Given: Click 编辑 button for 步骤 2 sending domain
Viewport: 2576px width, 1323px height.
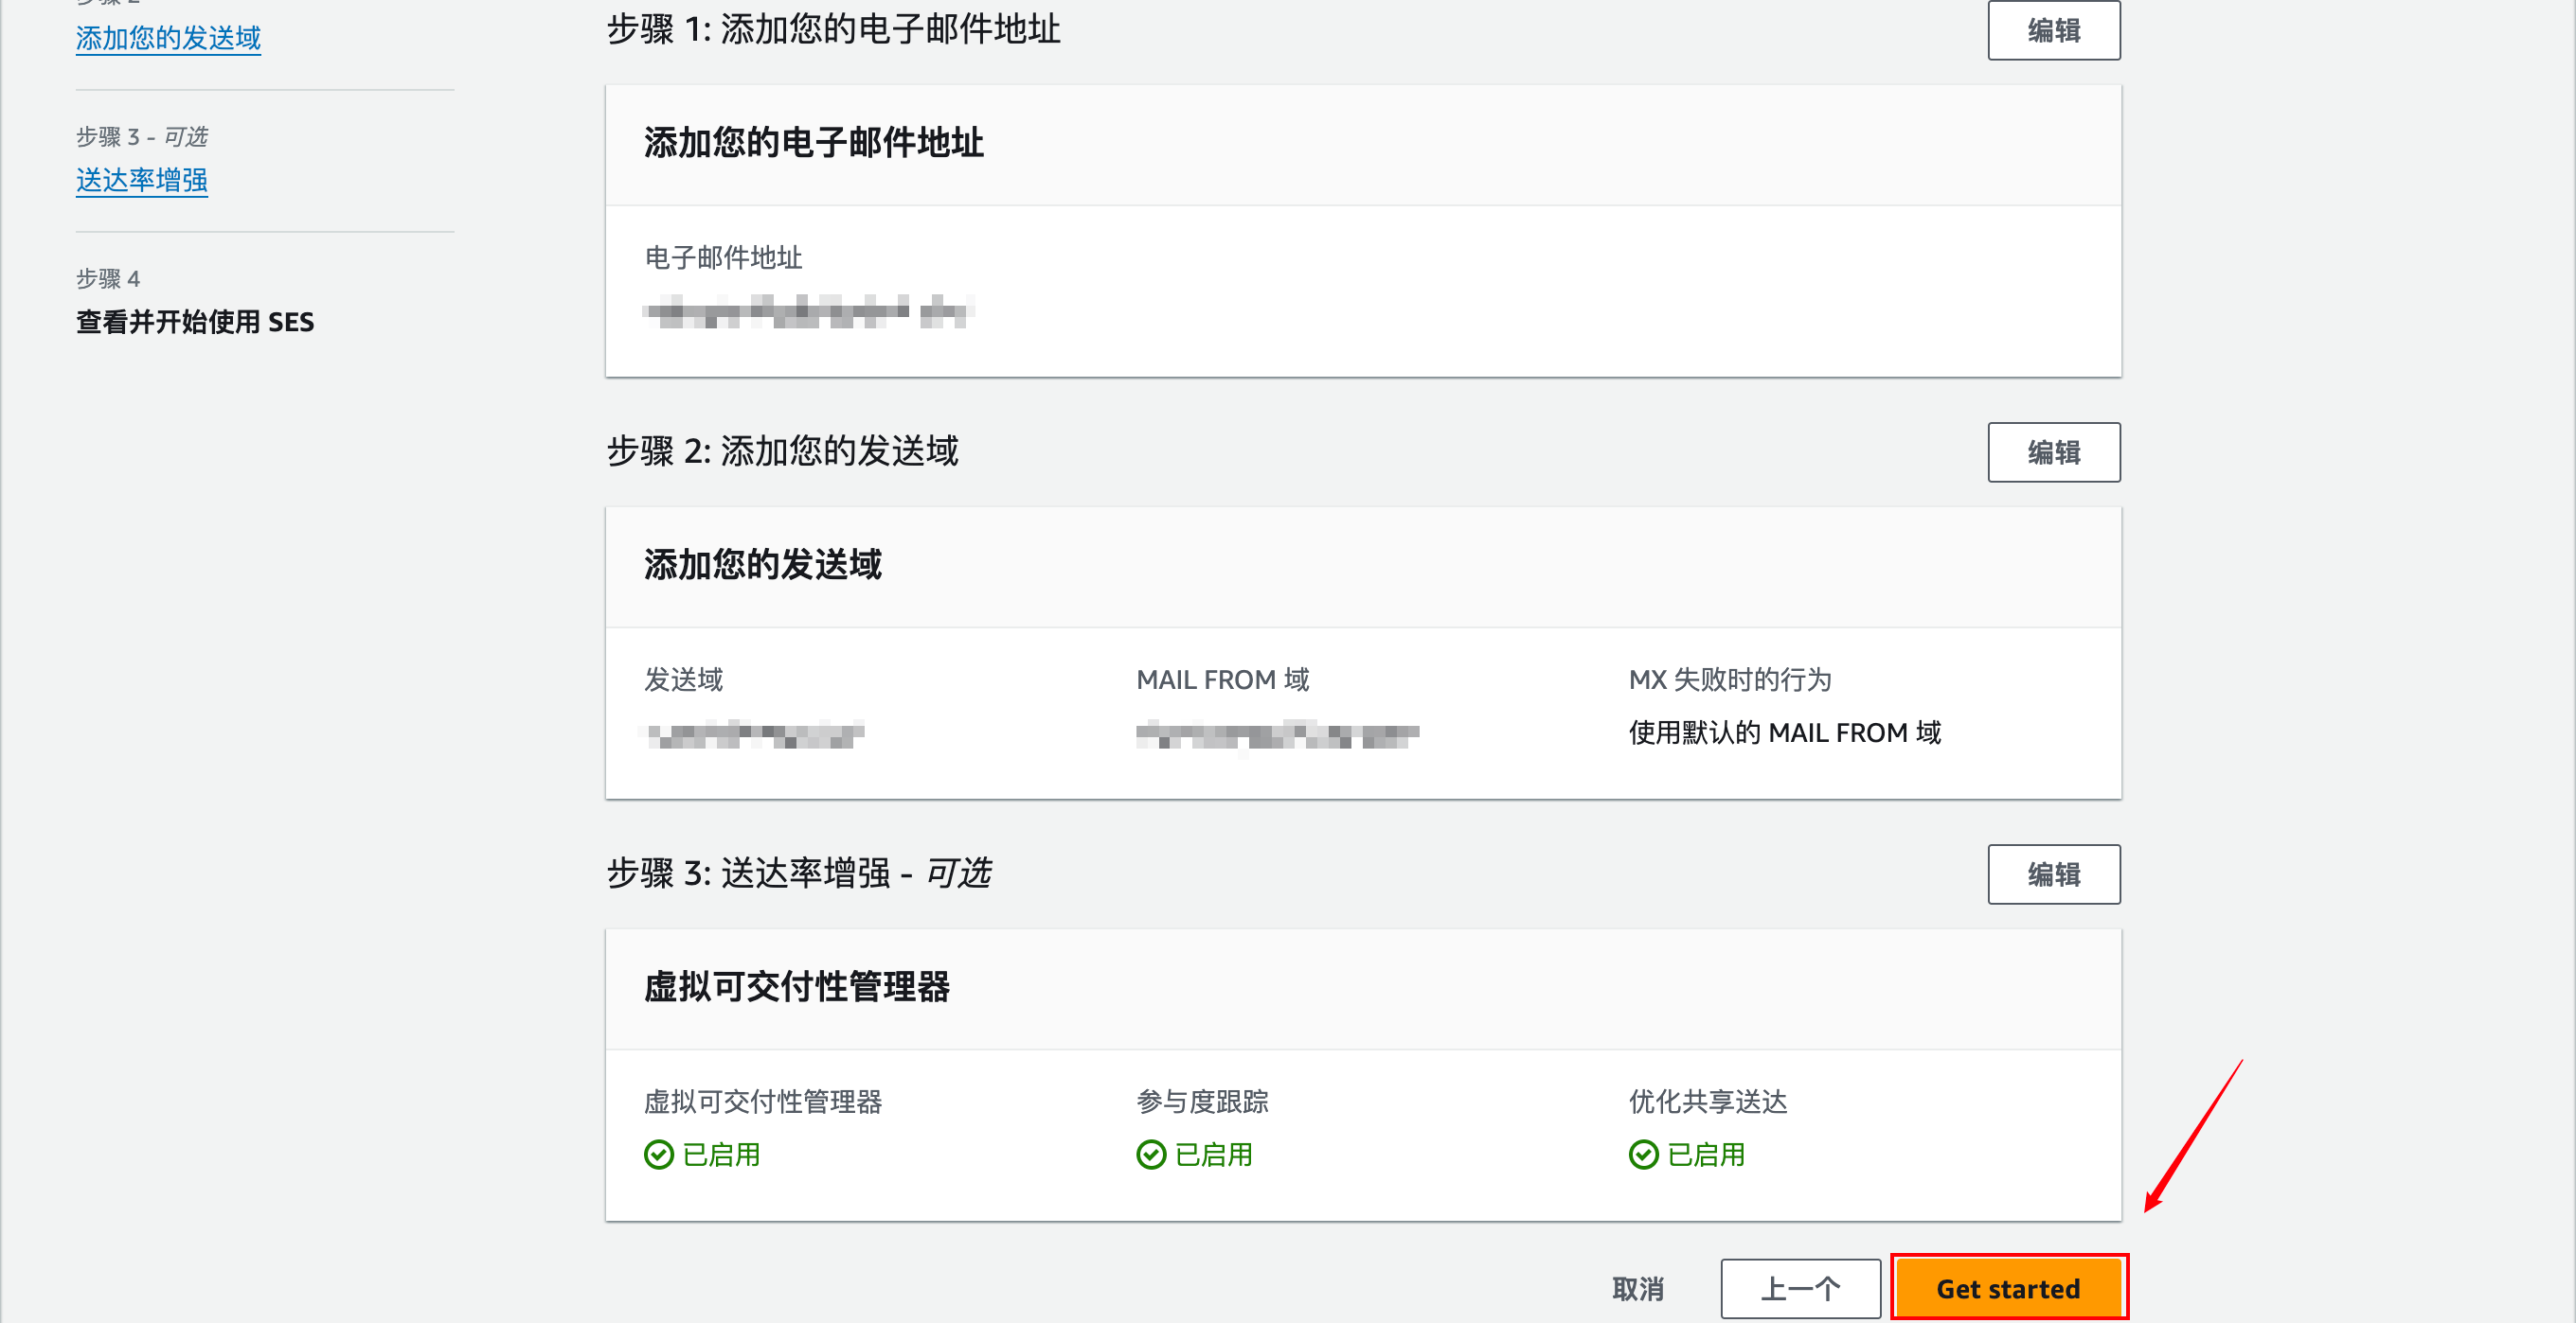Looking at the screenshot, I should (x=2053, y=452).
